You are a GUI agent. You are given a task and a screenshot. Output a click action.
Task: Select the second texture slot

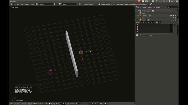[x=154, y=27]
